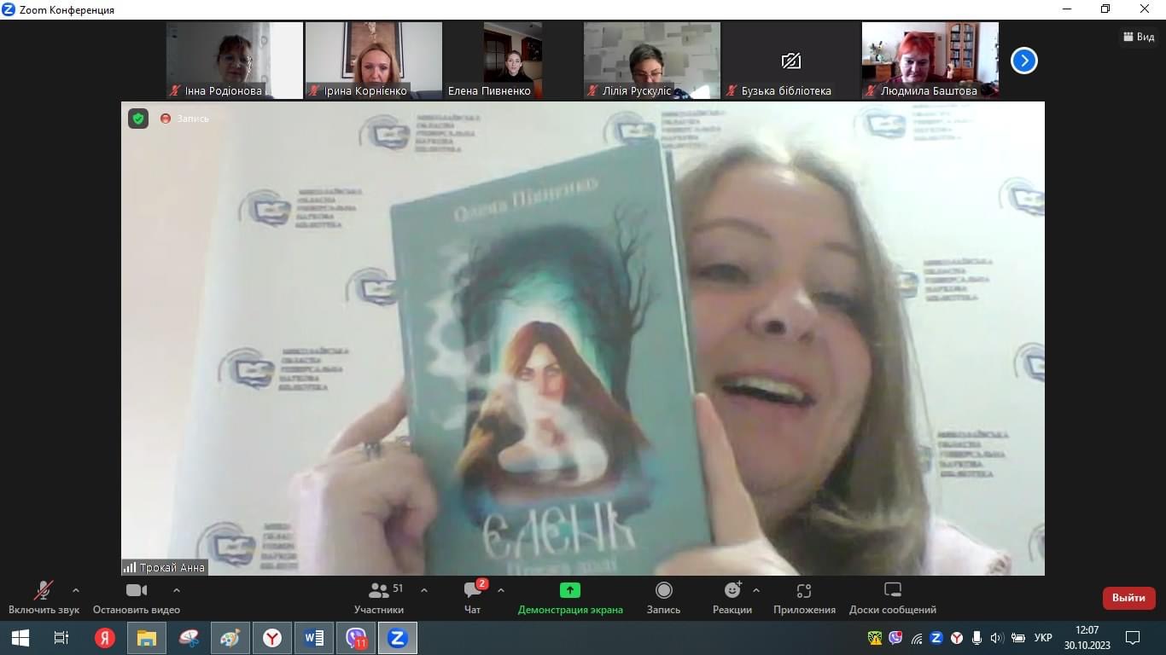Open the Вид view layout menu
This screenshot has width=1166, height=655.
pyautogui.click(x=1139, y=37)
